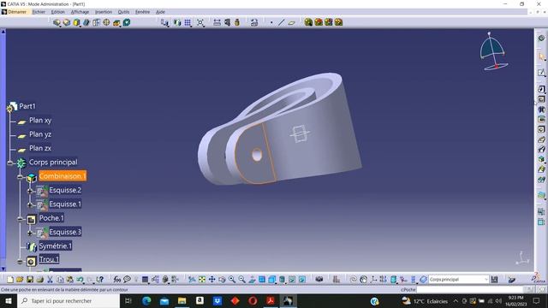Select Plan xy in the tree
548x308 pixels.
pyautogui.click(x=40, y=120)
